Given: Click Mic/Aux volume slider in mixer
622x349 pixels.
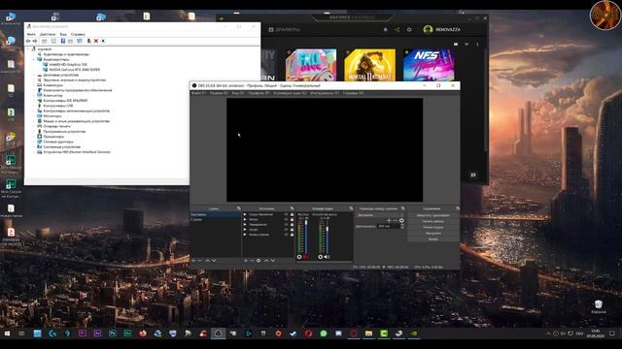Looking at the screenshot, I should point(306,238).
